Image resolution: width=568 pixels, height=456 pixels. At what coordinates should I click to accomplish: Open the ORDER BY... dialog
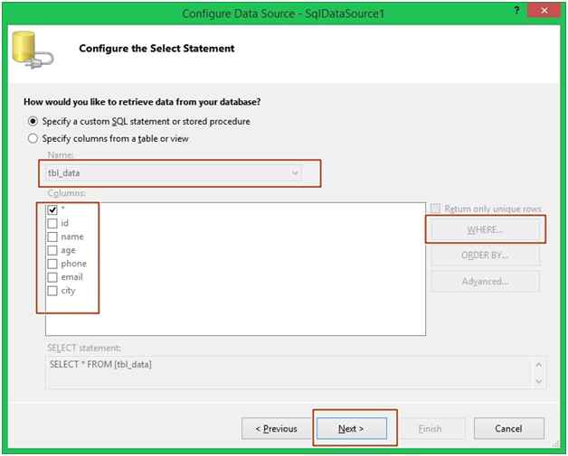(x=485, y=256)
